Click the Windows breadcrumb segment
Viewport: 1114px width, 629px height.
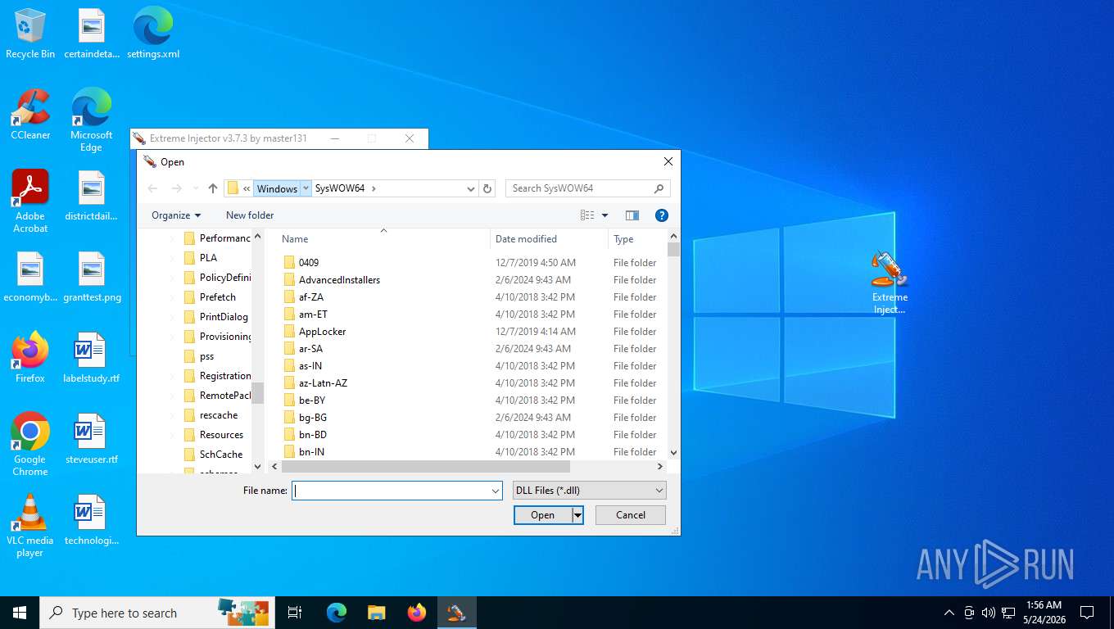click(x=277, y=188)
